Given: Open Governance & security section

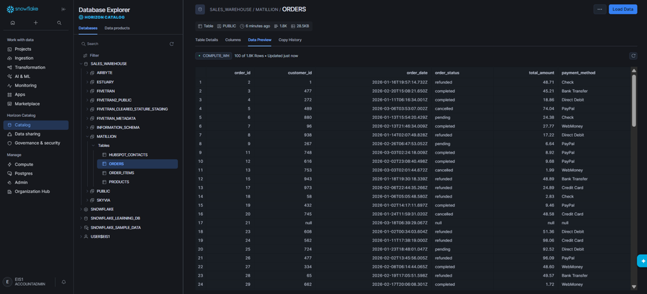Looking at the screenshot, I should (37, 143).
